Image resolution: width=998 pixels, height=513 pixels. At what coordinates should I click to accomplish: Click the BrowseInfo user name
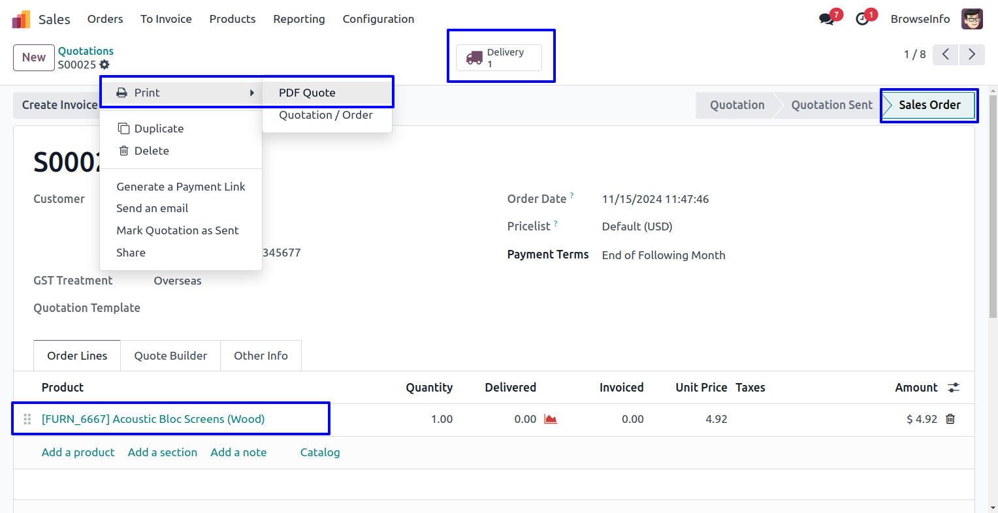coord(920,19)
